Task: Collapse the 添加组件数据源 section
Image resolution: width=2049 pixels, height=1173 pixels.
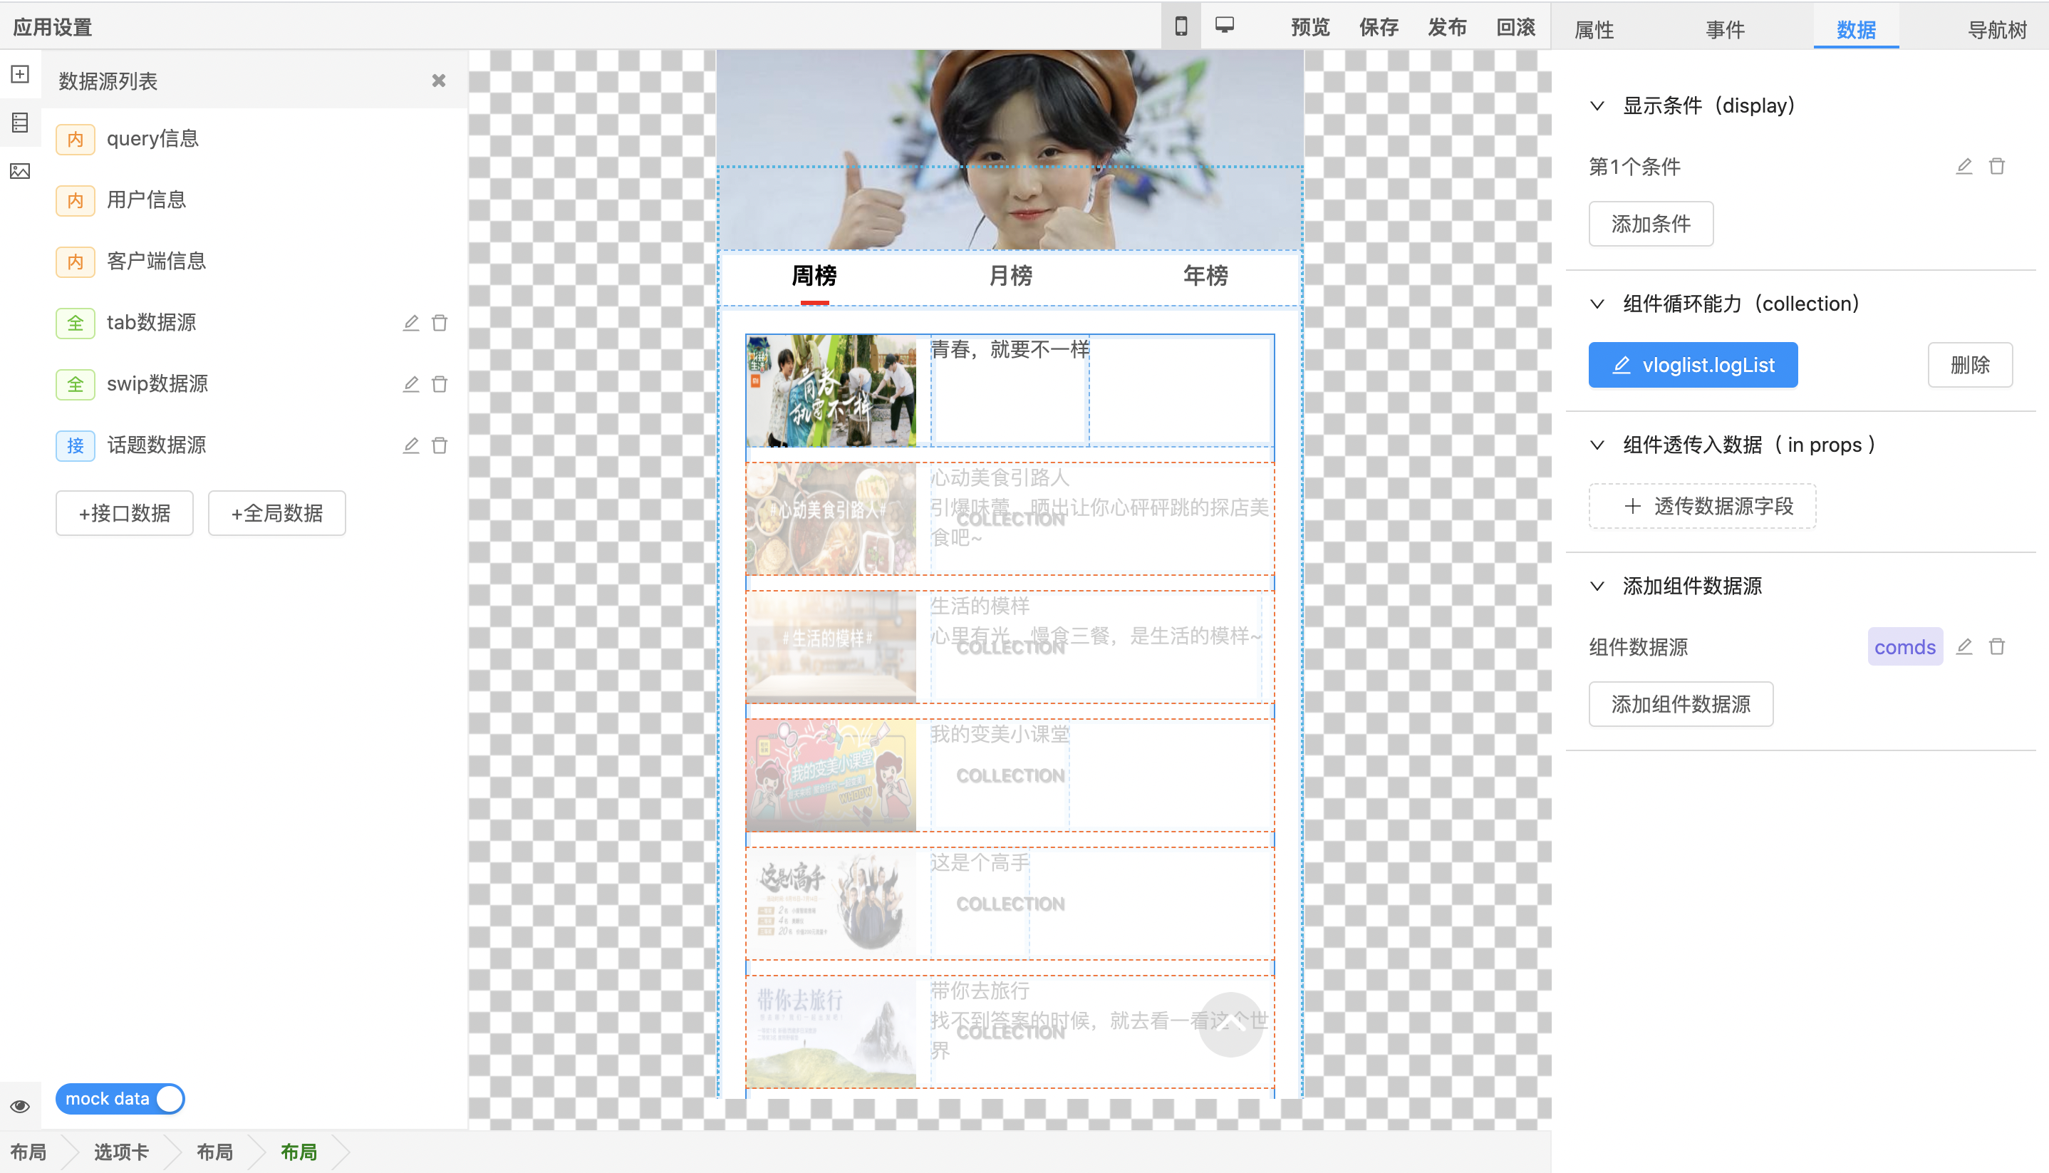Action: (1597, 586)
